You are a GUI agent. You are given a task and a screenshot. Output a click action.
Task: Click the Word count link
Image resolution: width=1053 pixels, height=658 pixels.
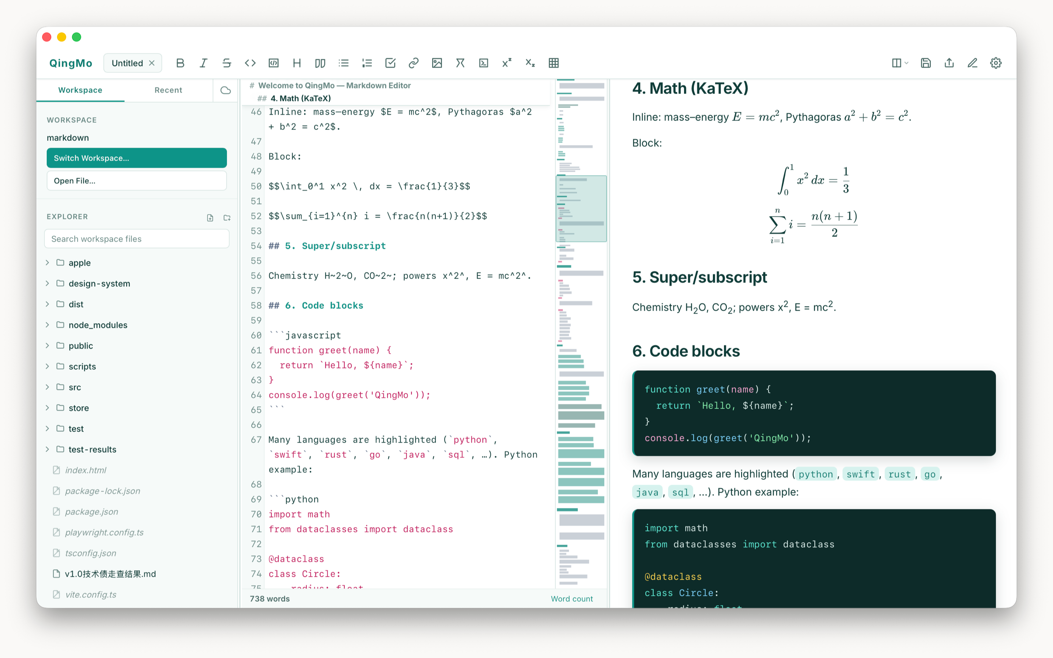[572, 599]
